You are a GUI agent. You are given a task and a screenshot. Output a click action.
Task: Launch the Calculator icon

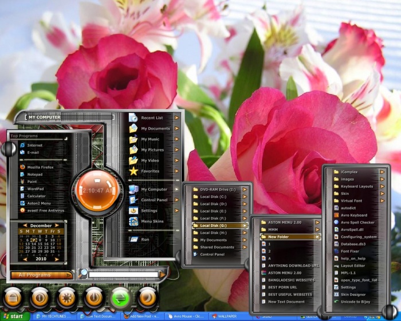tap(22, 196)
